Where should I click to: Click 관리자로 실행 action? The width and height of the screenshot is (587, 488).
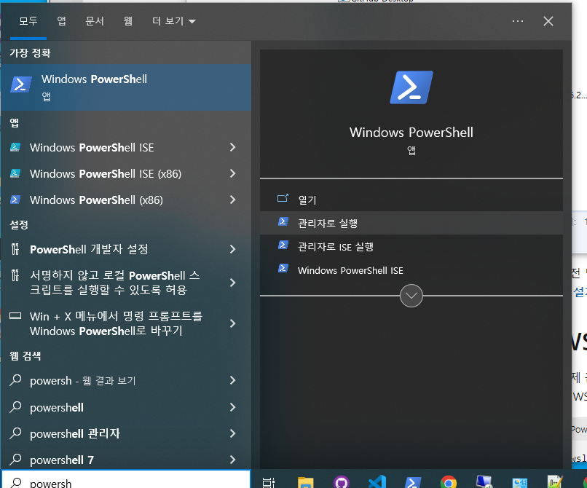[411, 223]
